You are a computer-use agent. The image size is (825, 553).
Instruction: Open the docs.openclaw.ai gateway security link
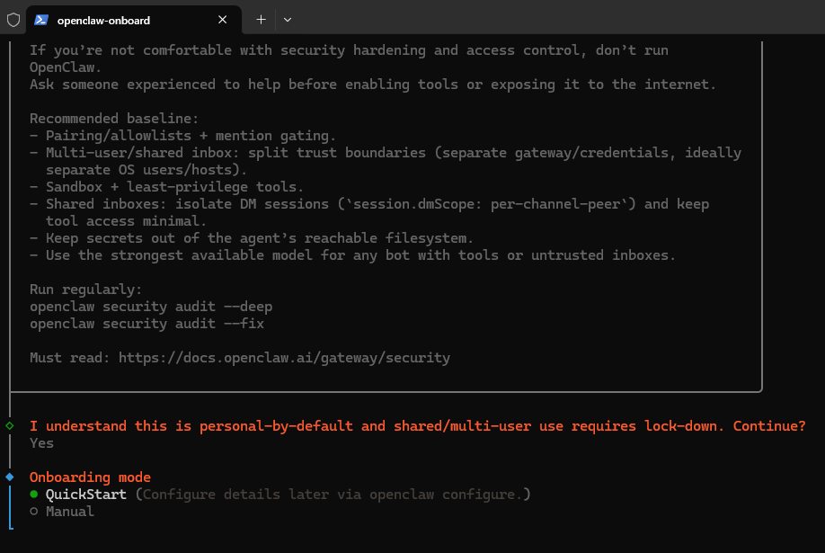(x=284, y=358)
